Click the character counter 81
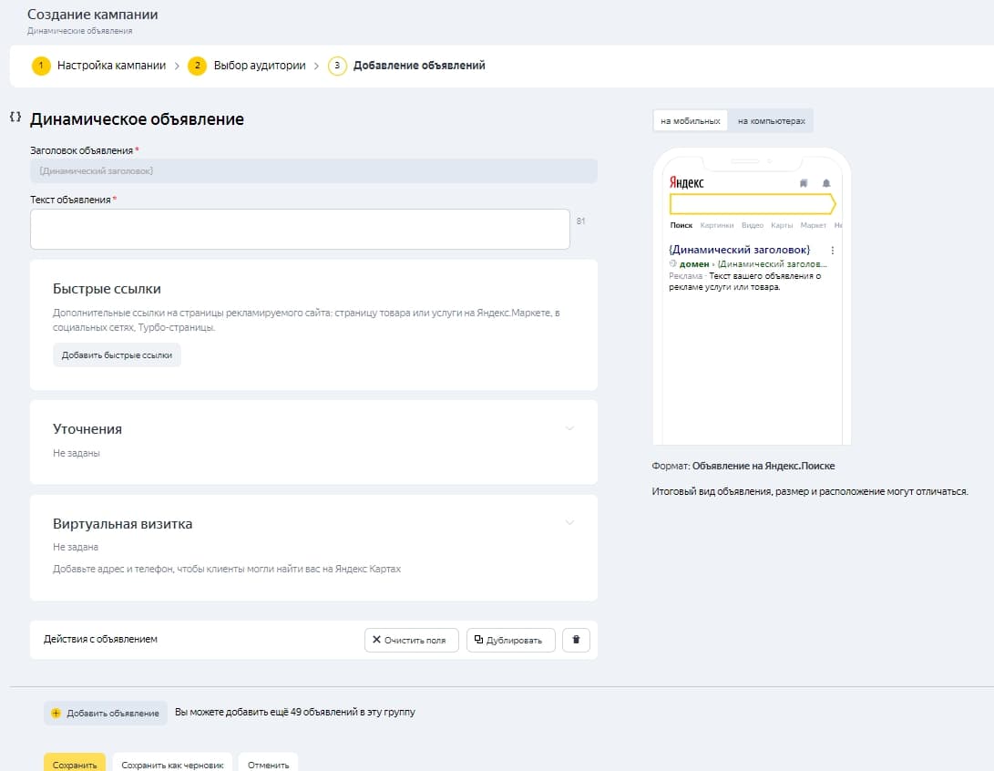This screenshot has width=994, height=771. 580,221
